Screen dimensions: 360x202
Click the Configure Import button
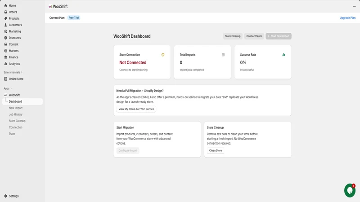[128, 150]
